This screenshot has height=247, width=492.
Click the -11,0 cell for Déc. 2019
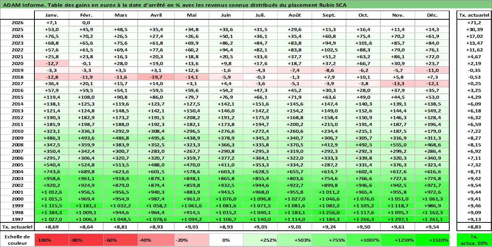coord(432,70)
